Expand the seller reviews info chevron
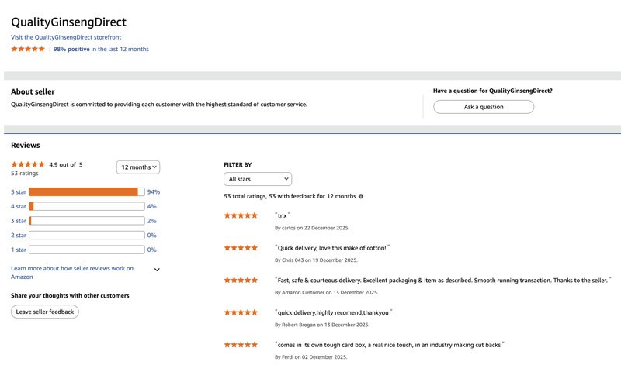621x372 pixels. pyautogui.click(x=157, y=270)
